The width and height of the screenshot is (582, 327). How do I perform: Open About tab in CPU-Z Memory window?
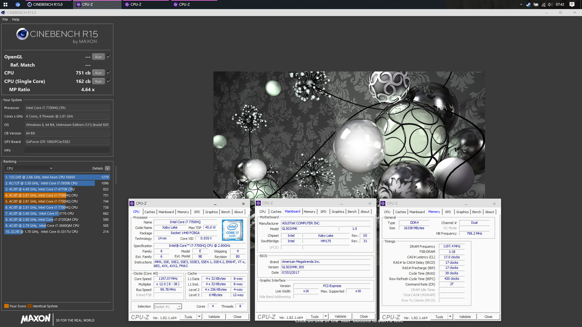click(x=490, y=212)
